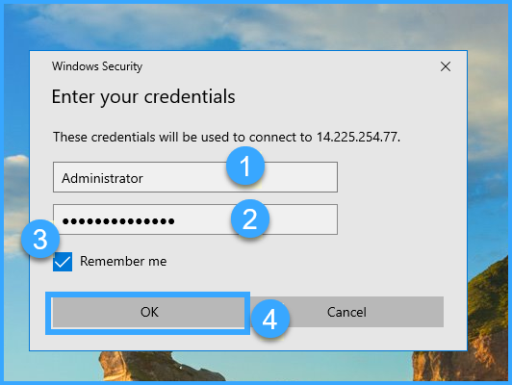Dismiss the dialog with the Cancel button

(x=346, y=312)
